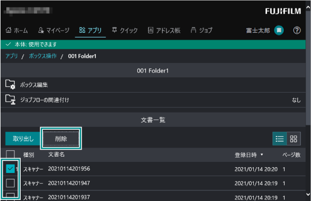Switch to list view icon
The width and height of the screenshot is (311, 201).
coord(279,139)
